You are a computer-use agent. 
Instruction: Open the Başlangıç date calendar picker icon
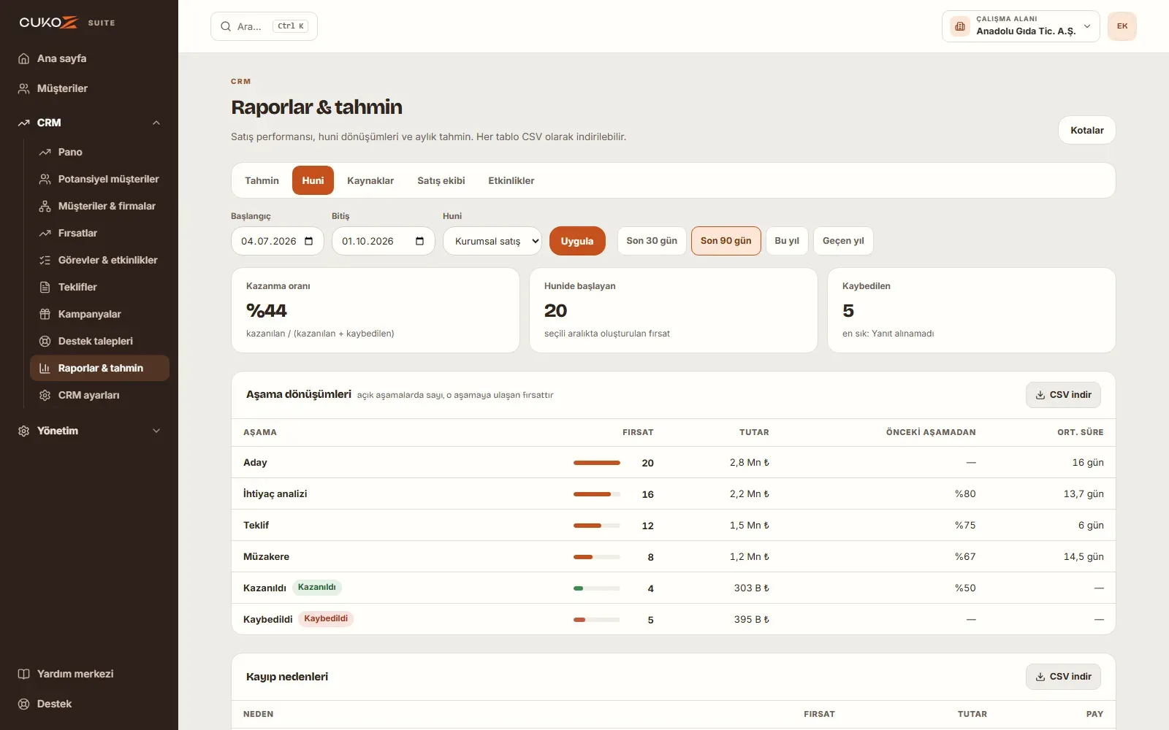tap(309, 241)
